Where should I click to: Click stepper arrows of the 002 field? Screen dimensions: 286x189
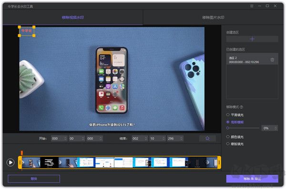[x=146, y=139]
